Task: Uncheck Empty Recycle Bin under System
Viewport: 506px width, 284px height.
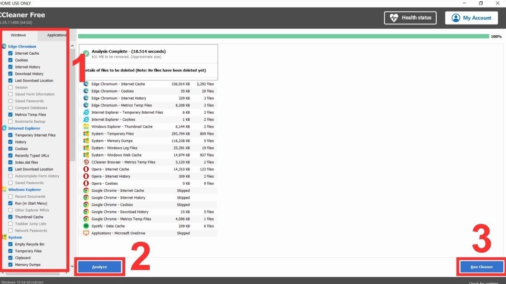Action: pos(10,244)
